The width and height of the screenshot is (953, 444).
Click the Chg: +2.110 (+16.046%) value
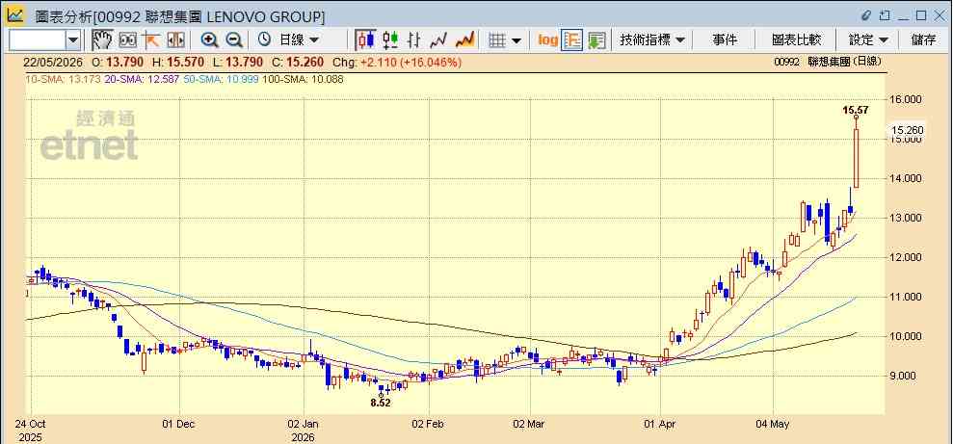pyautogui.click(x=397, y=62)
